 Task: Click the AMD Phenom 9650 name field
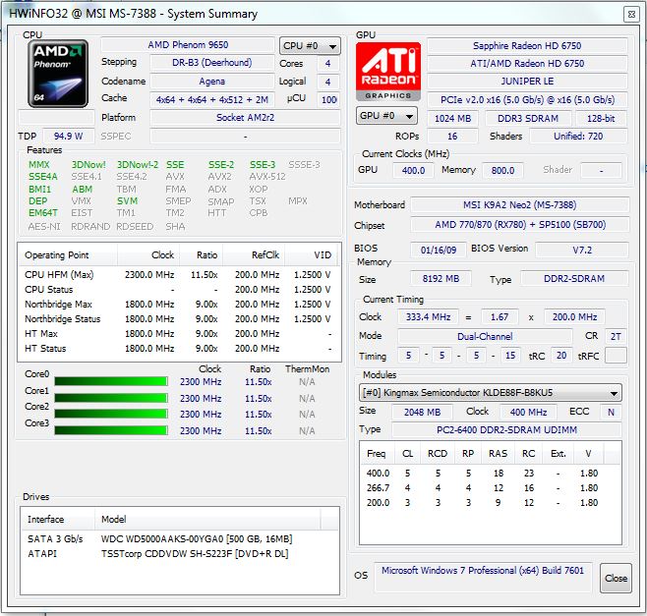click(x=188, y=45)
